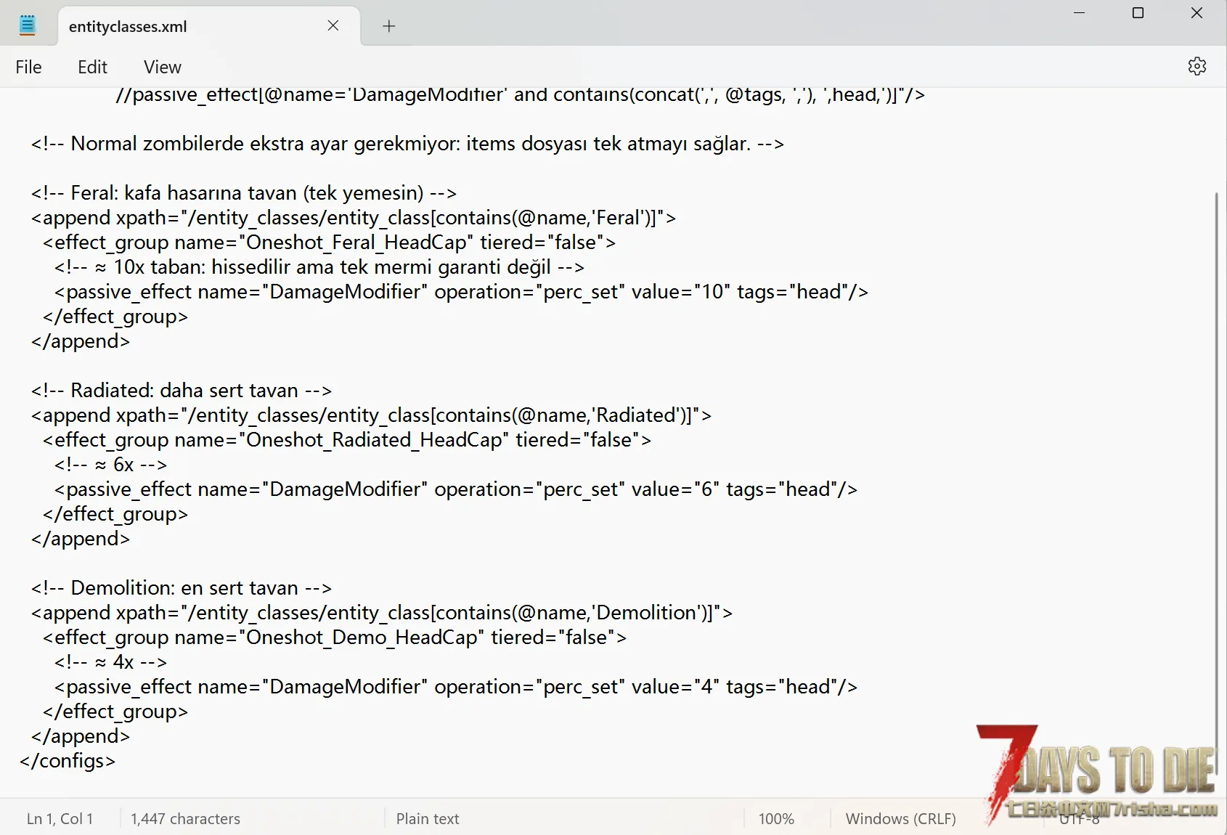Click the 100% zoom level indicator
The height and width of the screenshot is (835, 1227).
[776, 818]
